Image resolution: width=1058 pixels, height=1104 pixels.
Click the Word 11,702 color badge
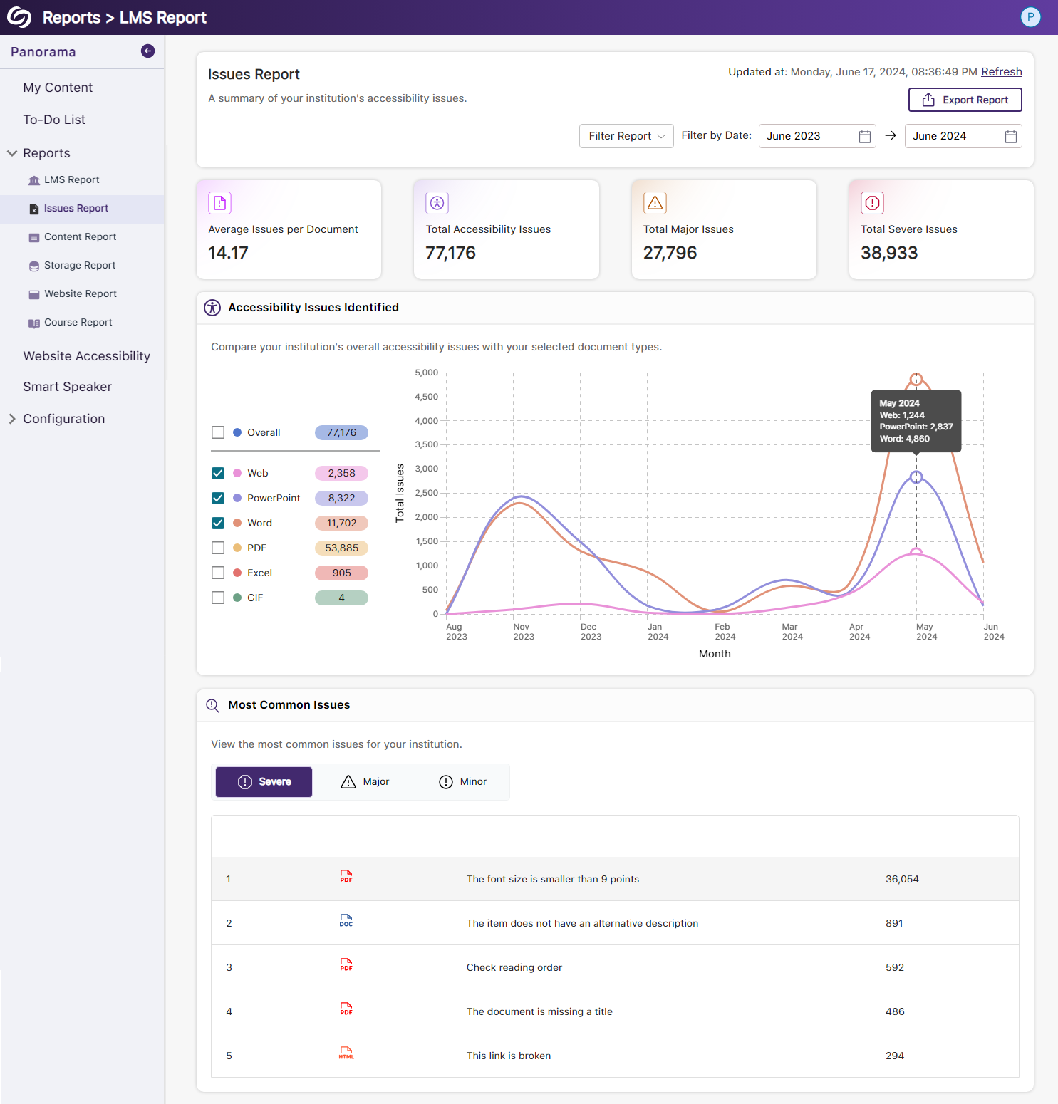[x=341, y=523]
